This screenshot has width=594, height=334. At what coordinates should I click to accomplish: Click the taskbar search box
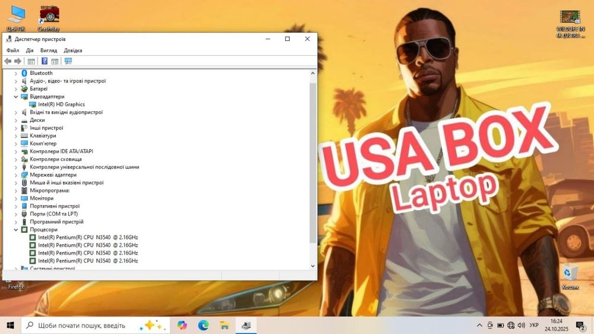[94, 325]
